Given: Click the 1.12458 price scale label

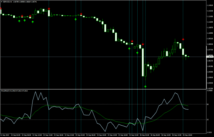Looking at the screenshot, I should (x=210, y=16).
